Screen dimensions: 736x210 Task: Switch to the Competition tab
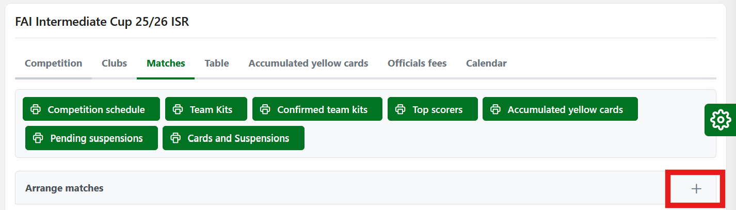click(x=53, y=63)
